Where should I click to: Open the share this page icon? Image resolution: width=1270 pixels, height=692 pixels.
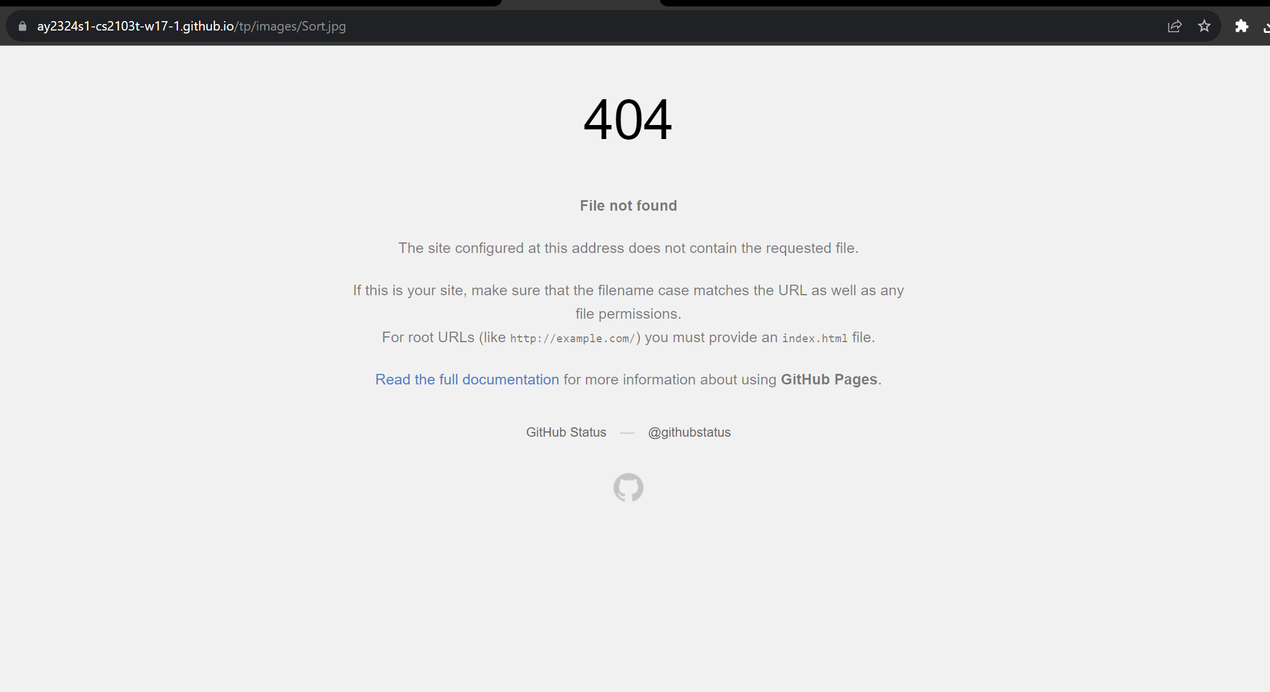[x=1174, y=26]
